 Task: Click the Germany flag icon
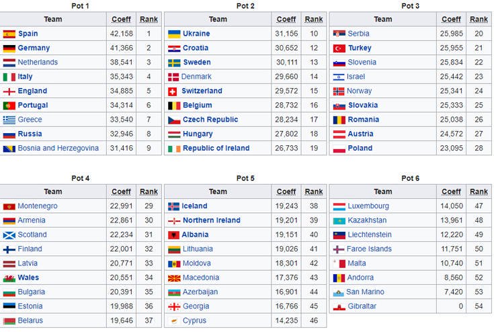9,48
